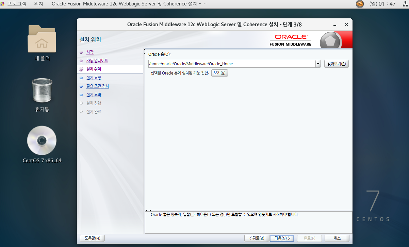Select 설치 위치 step in sidebar
409x247 pixels.
click(94, 69)
